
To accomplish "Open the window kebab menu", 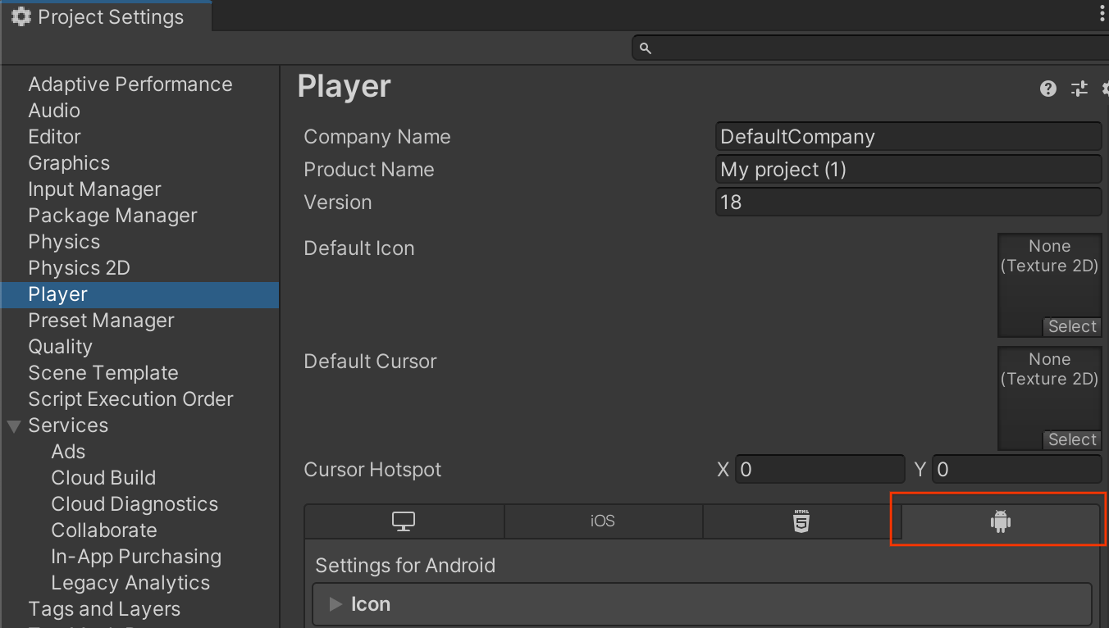I will click(1102, 16).
